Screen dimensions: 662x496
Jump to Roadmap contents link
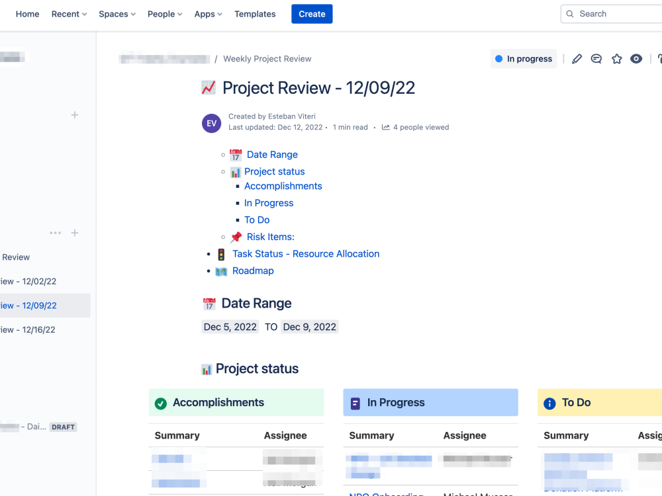click(x=254, y=270)
